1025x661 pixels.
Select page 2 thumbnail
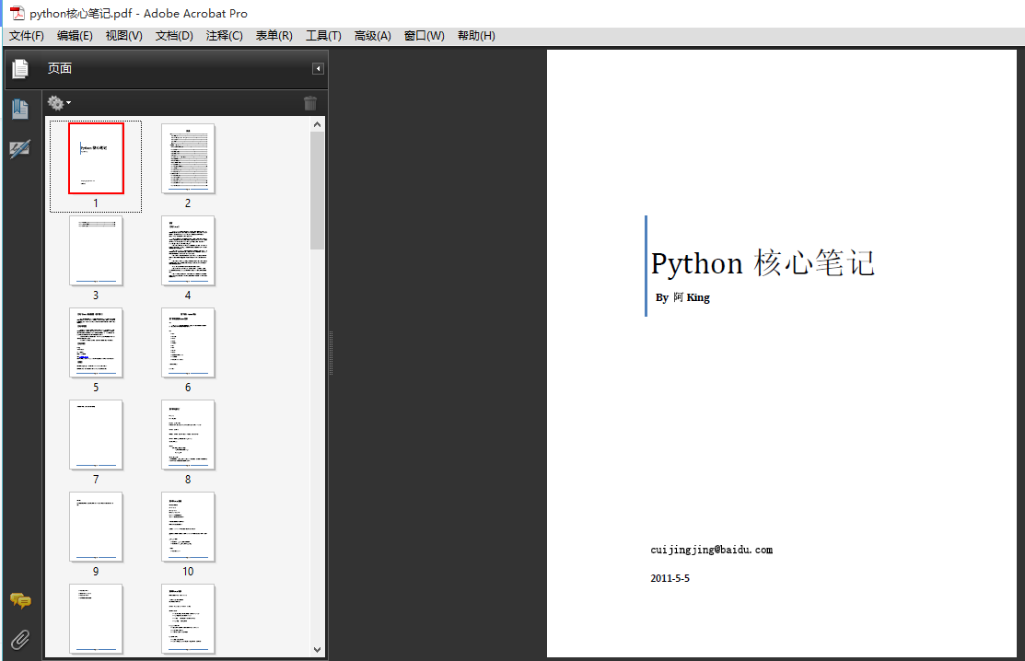(188, 158)
